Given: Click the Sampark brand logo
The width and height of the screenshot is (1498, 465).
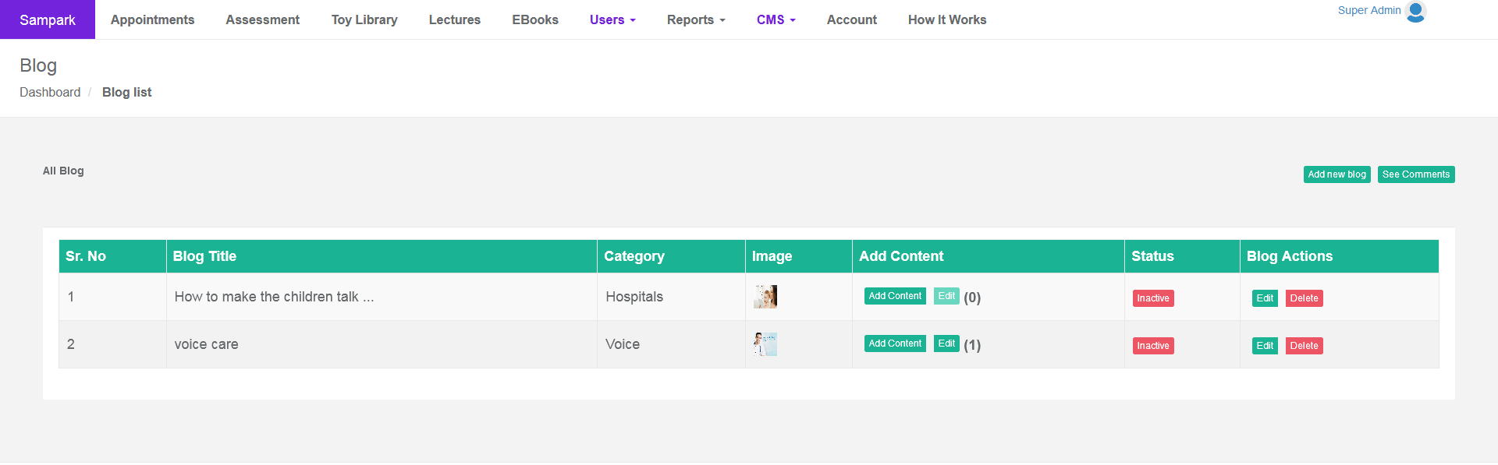Looking at the screenshot, I should click(48, 19).
